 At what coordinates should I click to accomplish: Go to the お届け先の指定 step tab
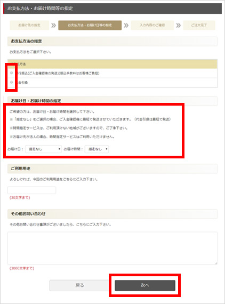[29, 25]
